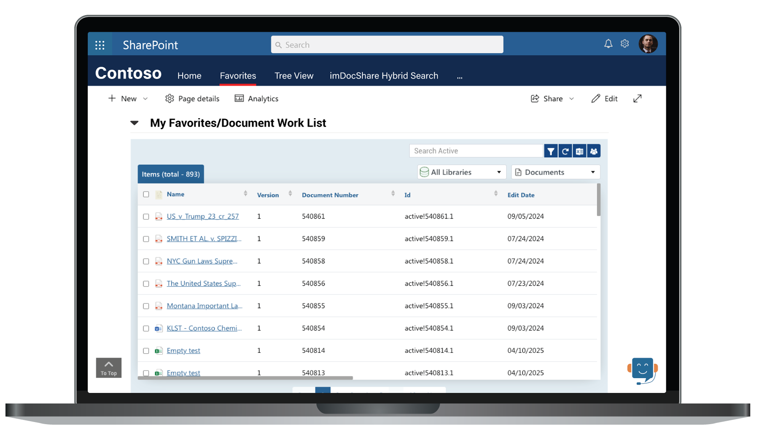Click the Edit Date column header
The width and height of the screenshot is (759, 444).
click(x=521, y=195)
